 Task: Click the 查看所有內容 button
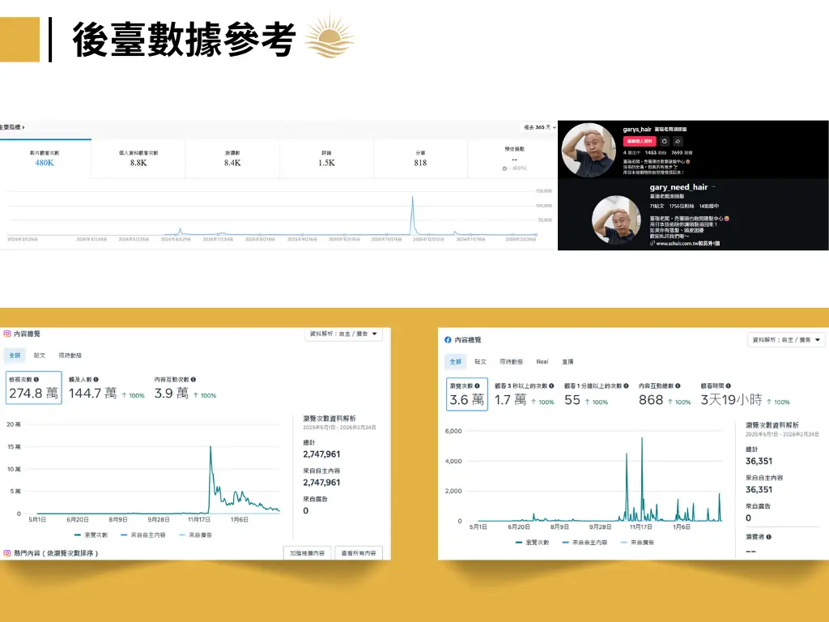[359, 553]
